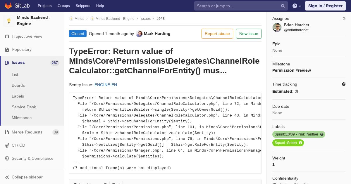The image size is (351, 184).
Task: Go to issue List submenu
Action: [15, 74]
